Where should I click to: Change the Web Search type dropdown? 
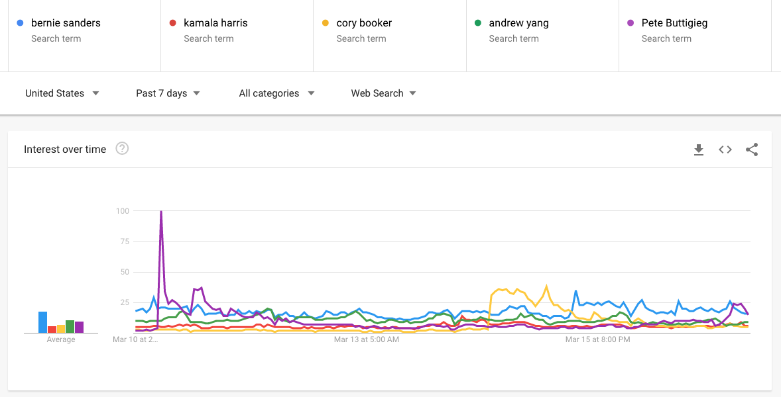[x=383, y=93]
